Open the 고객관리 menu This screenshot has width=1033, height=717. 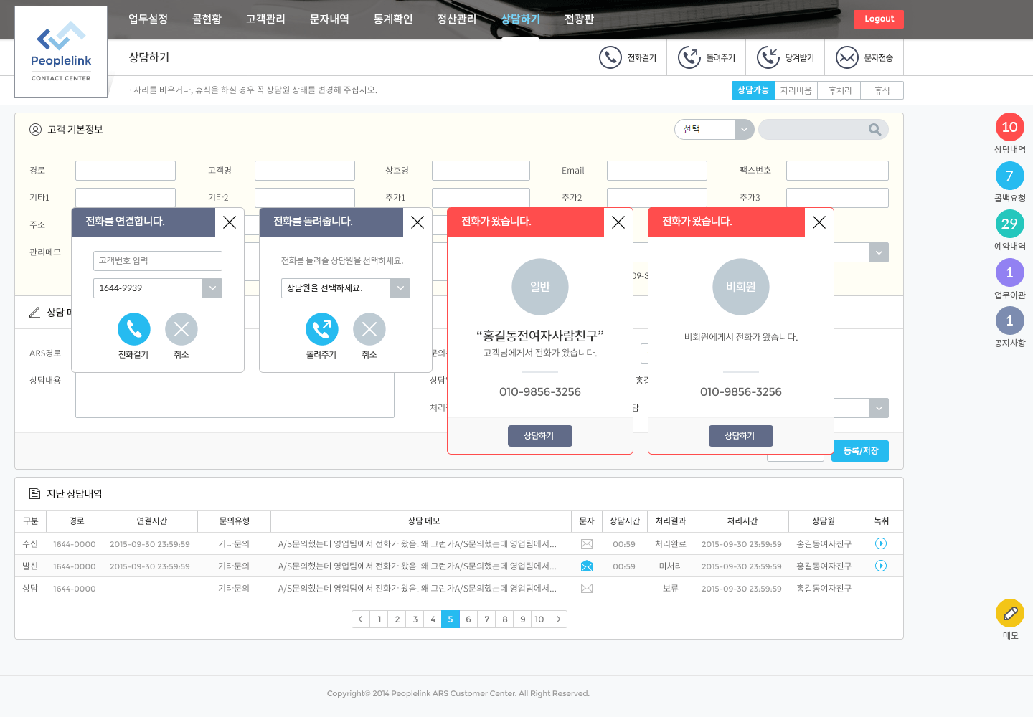[x=265, y=19]
